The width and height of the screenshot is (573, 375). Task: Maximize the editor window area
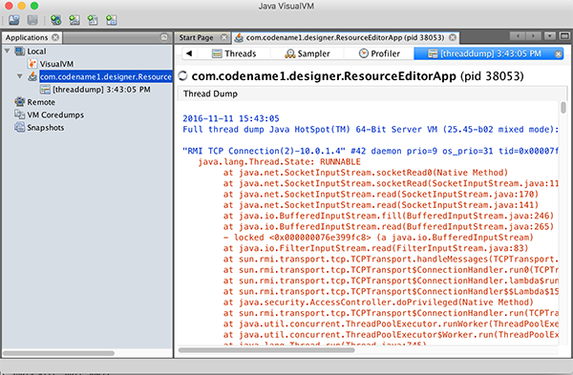click(x=564, y=36)
